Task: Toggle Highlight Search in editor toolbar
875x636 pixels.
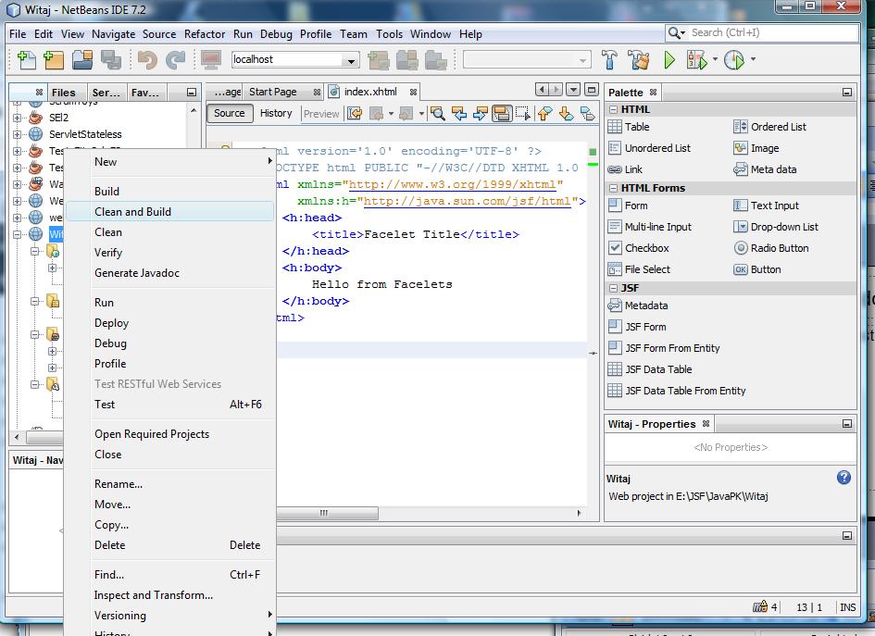Action: 502,114
